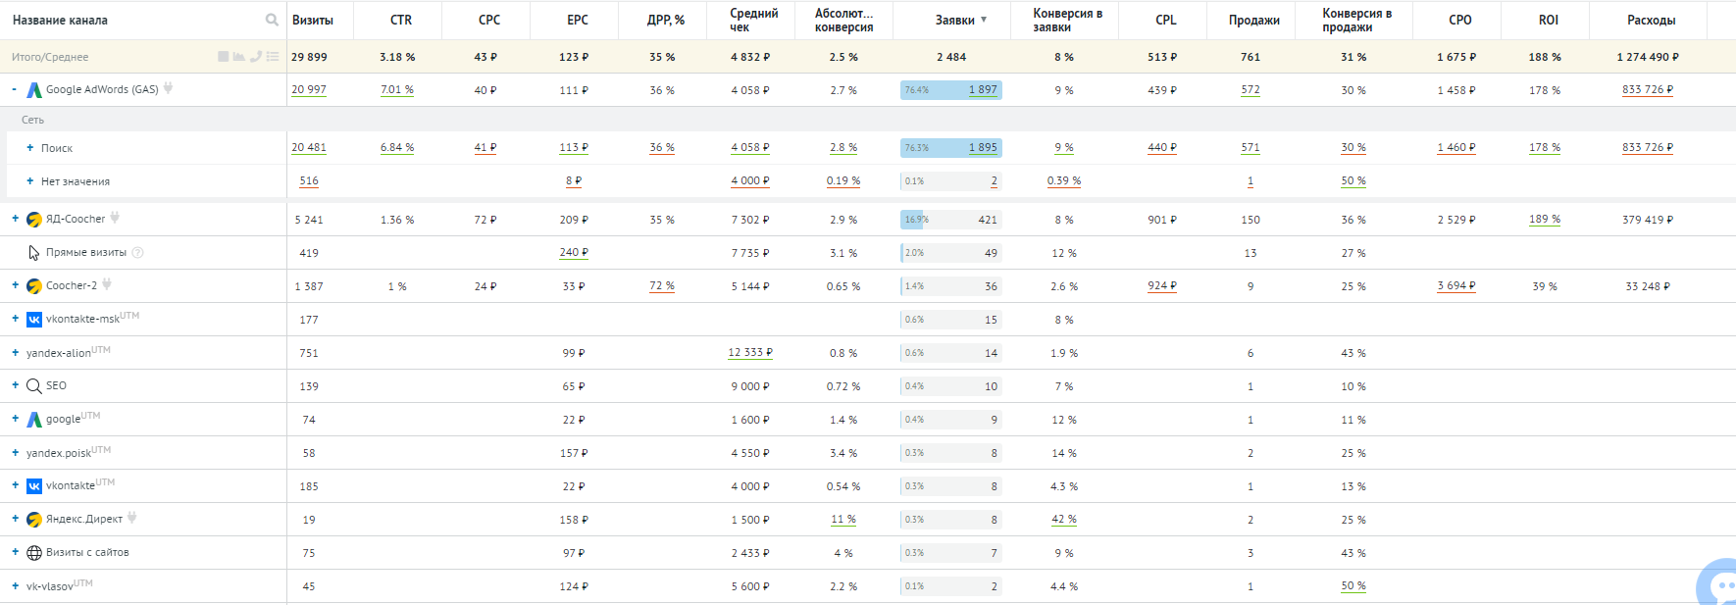The height and width of the screenshot is (605, 1736).
Task: Expand the ЯД-Coocher channel row
Action: click(15, 219)
